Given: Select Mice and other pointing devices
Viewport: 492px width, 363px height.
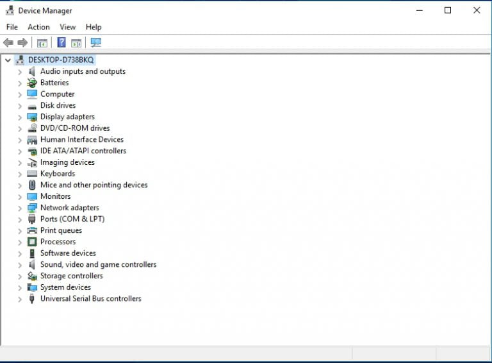Looking at the screenshot, I should coord(94,185).
